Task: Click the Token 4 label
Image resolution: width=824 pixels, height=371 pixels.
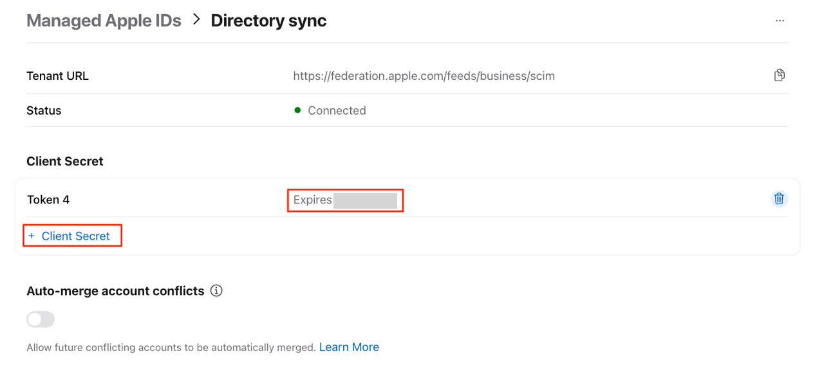Action: pos(48,200)
